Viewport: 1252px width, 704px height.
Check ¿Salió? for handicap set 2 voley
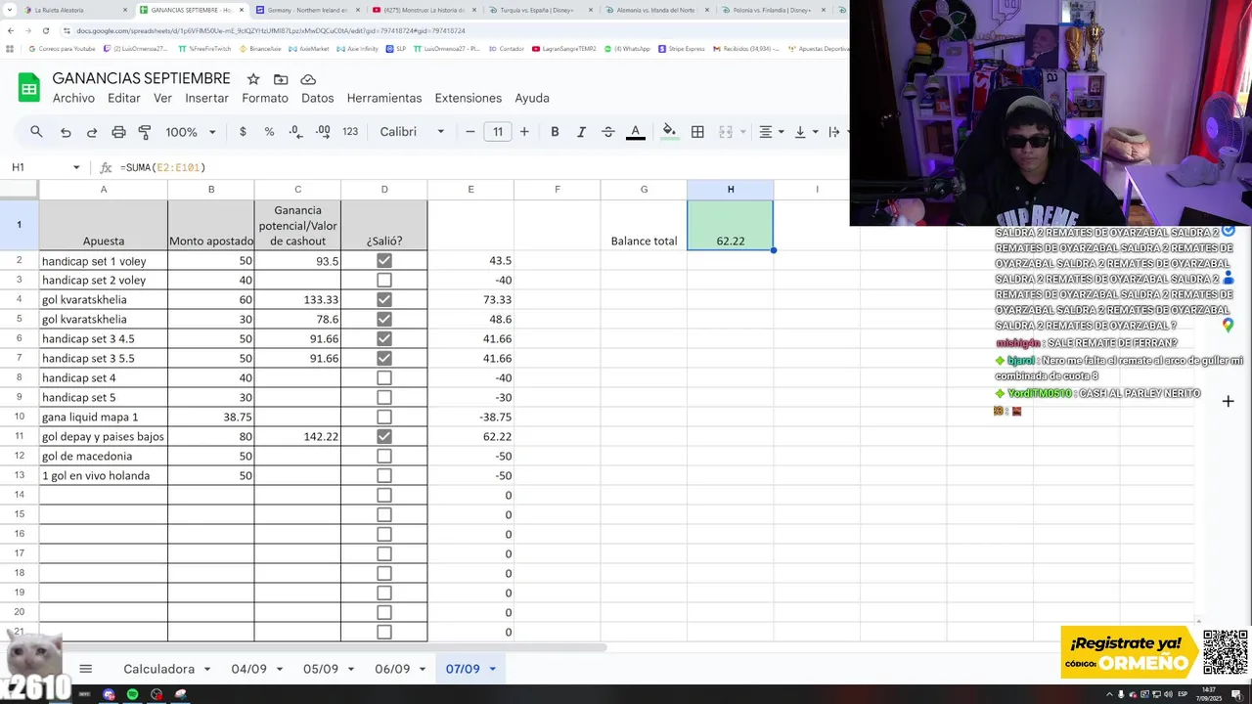384,280
